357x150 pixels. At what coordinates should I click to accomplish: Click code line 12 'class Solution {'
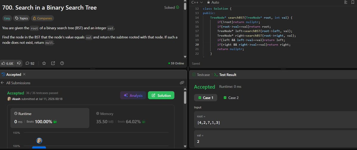[x=217, y=9]
